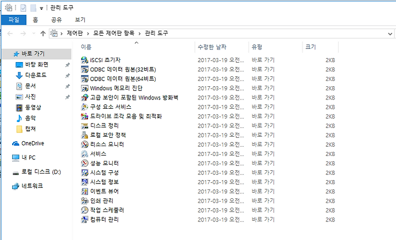Select the 드라이브 조각 모음 및 최적화 icon

pos(84,116)
